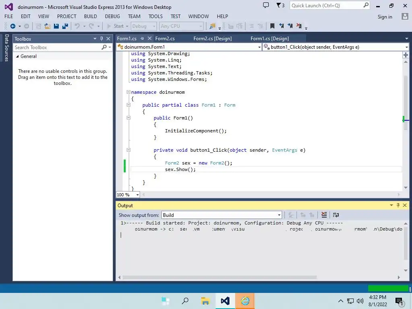Switch to the Form1.cs [Design] tab
The width and height of the screenshot is (412, 309).
point(270,38)
